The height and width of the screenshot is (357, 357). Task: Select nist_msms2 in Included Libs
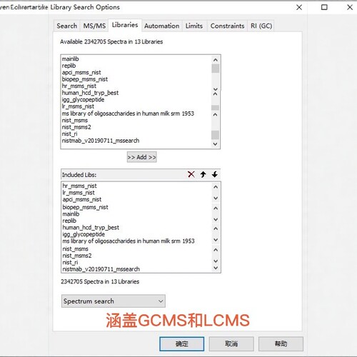(77, 256)
